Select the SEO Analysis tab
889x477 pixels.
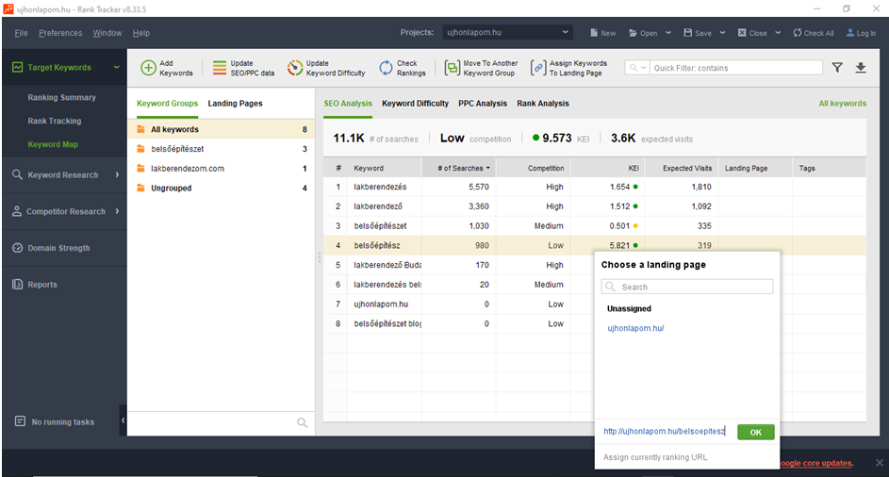click(x=348, y=104)
